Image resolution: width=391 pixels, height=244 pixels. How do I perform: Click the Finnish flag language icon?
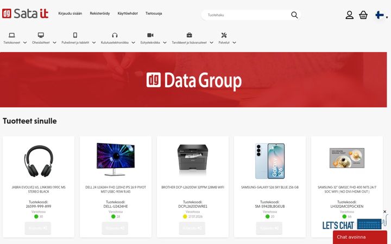click(380, 15)
